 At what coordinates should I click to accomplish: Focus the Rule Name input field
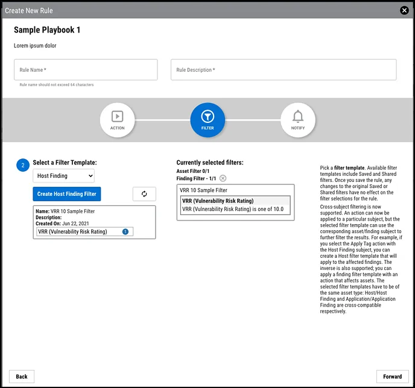(x=86, y=70)
